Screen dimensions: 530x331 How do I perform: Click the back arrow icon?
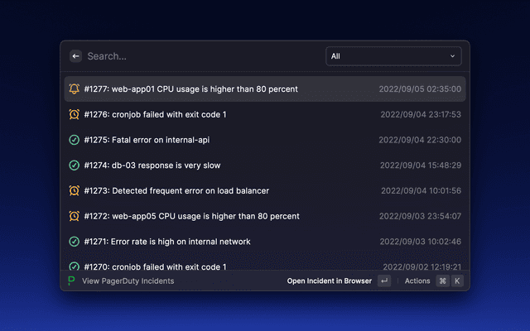pyautogui.click(x=75, y=56)
